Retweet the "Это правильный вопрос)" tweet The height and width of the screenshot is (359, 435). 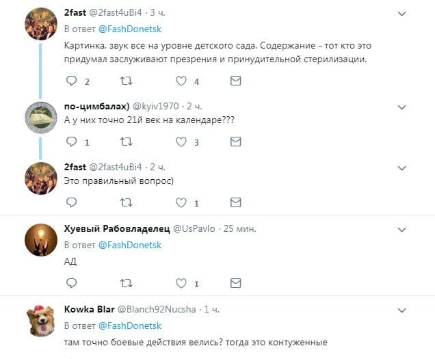(x=127, y=202)
